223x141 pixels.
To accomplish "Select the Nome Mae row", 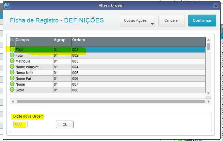I will [x=108, y=73].
